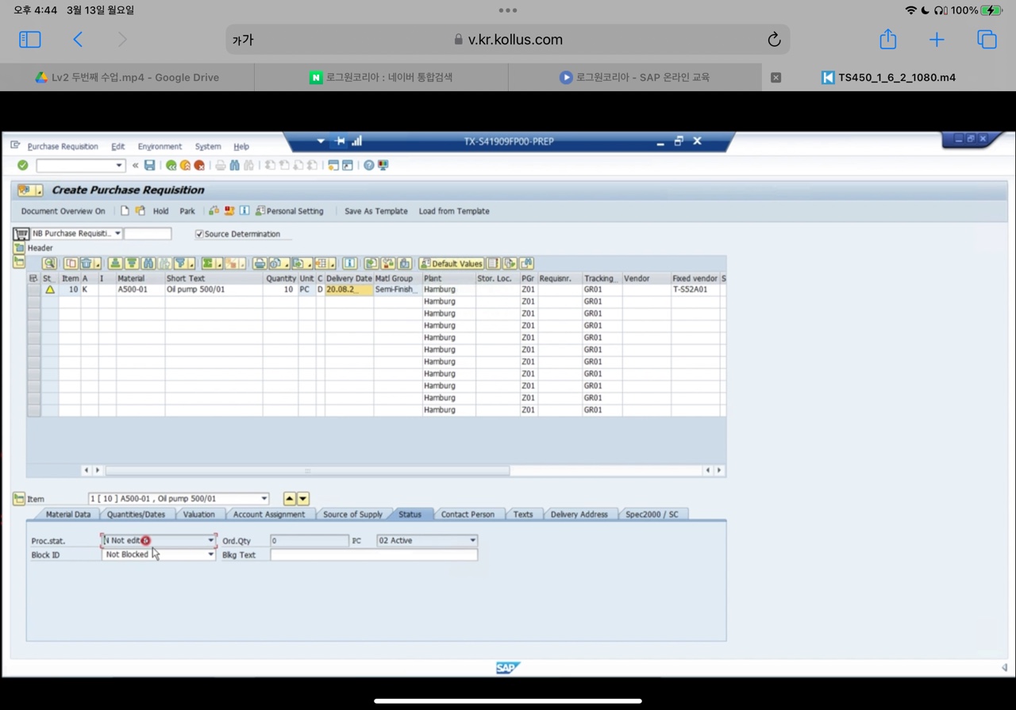Screen dimensions: 1016x710
Task: Click Document Overview On button
Action: click(x=63, y=211)
